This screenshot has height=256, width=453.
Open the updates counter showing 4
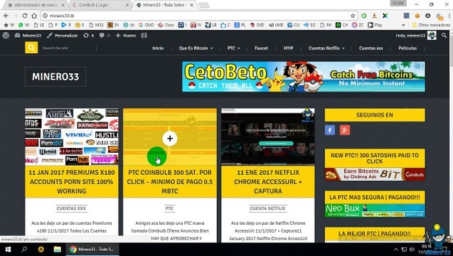pyautogui.click(x=88, y=36)
